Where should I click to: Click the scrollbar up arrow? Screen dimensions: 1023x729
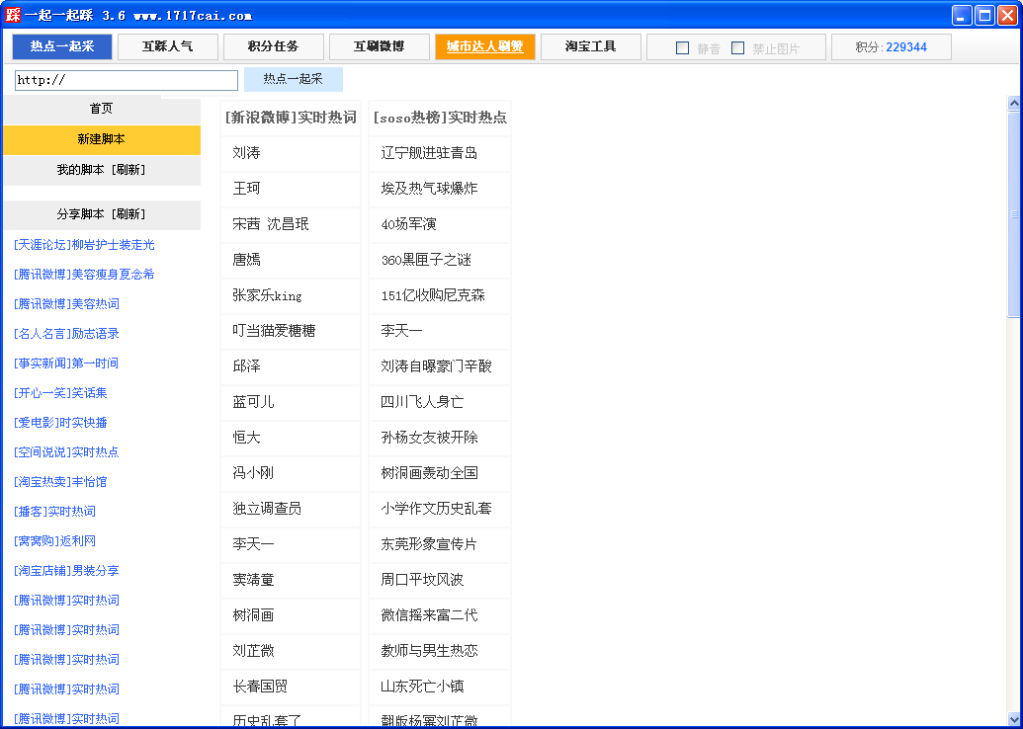[x=1014, y=103]
